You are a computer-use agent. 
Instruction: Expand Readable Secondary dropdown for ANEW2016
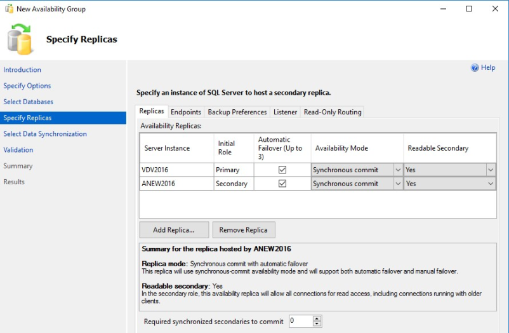(x=491, y=184)
